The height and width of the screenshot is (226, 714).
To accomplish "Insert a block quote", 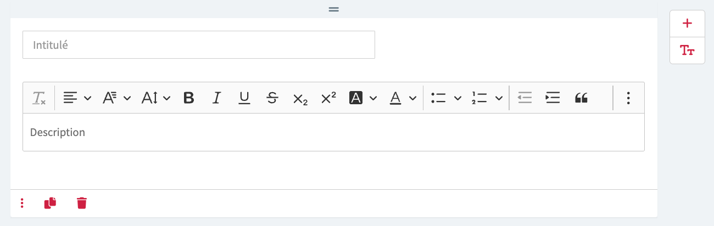I will 581,98.
